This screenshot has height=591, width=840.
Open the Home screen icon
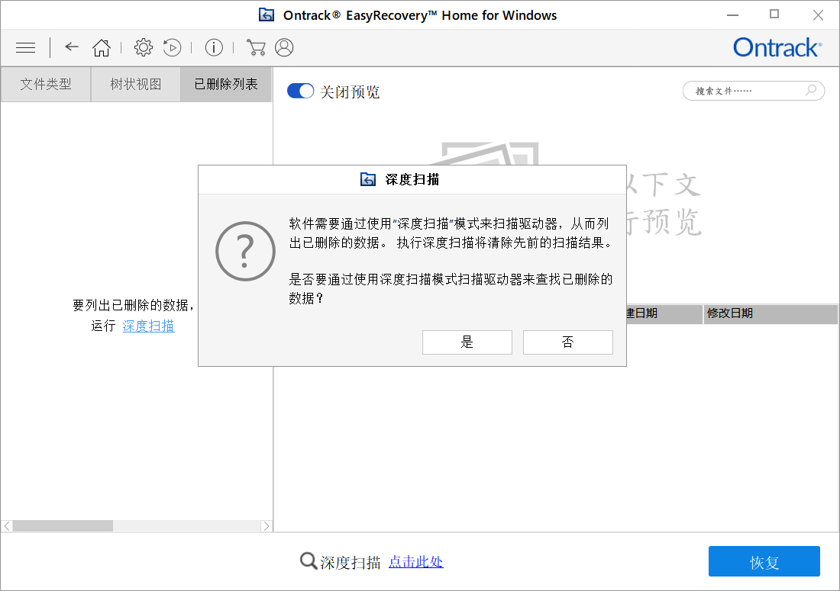pyautogui.click(x=102, y=47)
